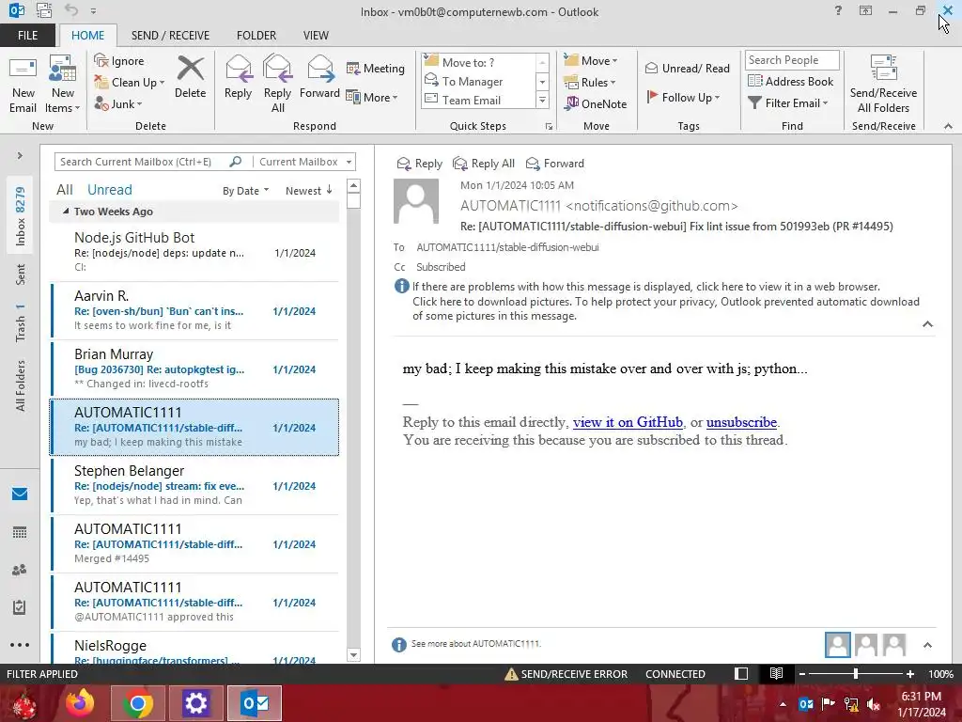The height and width of the screenshot is (722, 962).
Task: Click the ribbon Forward button
Action: 319,77
